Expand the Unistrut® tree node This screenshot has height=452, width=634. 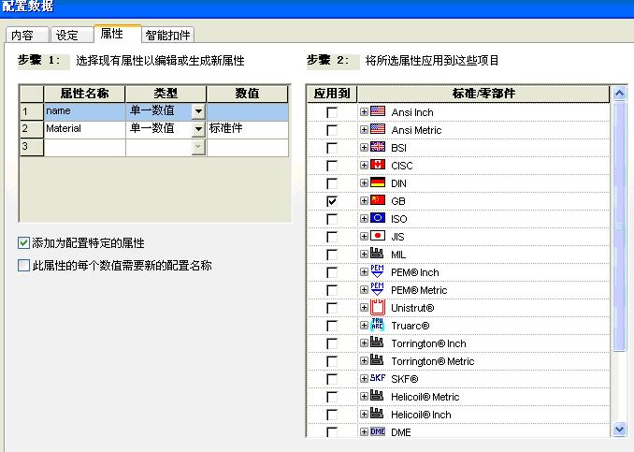[x=364, y=308]
